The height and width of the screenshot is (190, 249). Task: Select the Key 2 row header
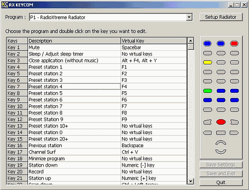coord(17,54)
